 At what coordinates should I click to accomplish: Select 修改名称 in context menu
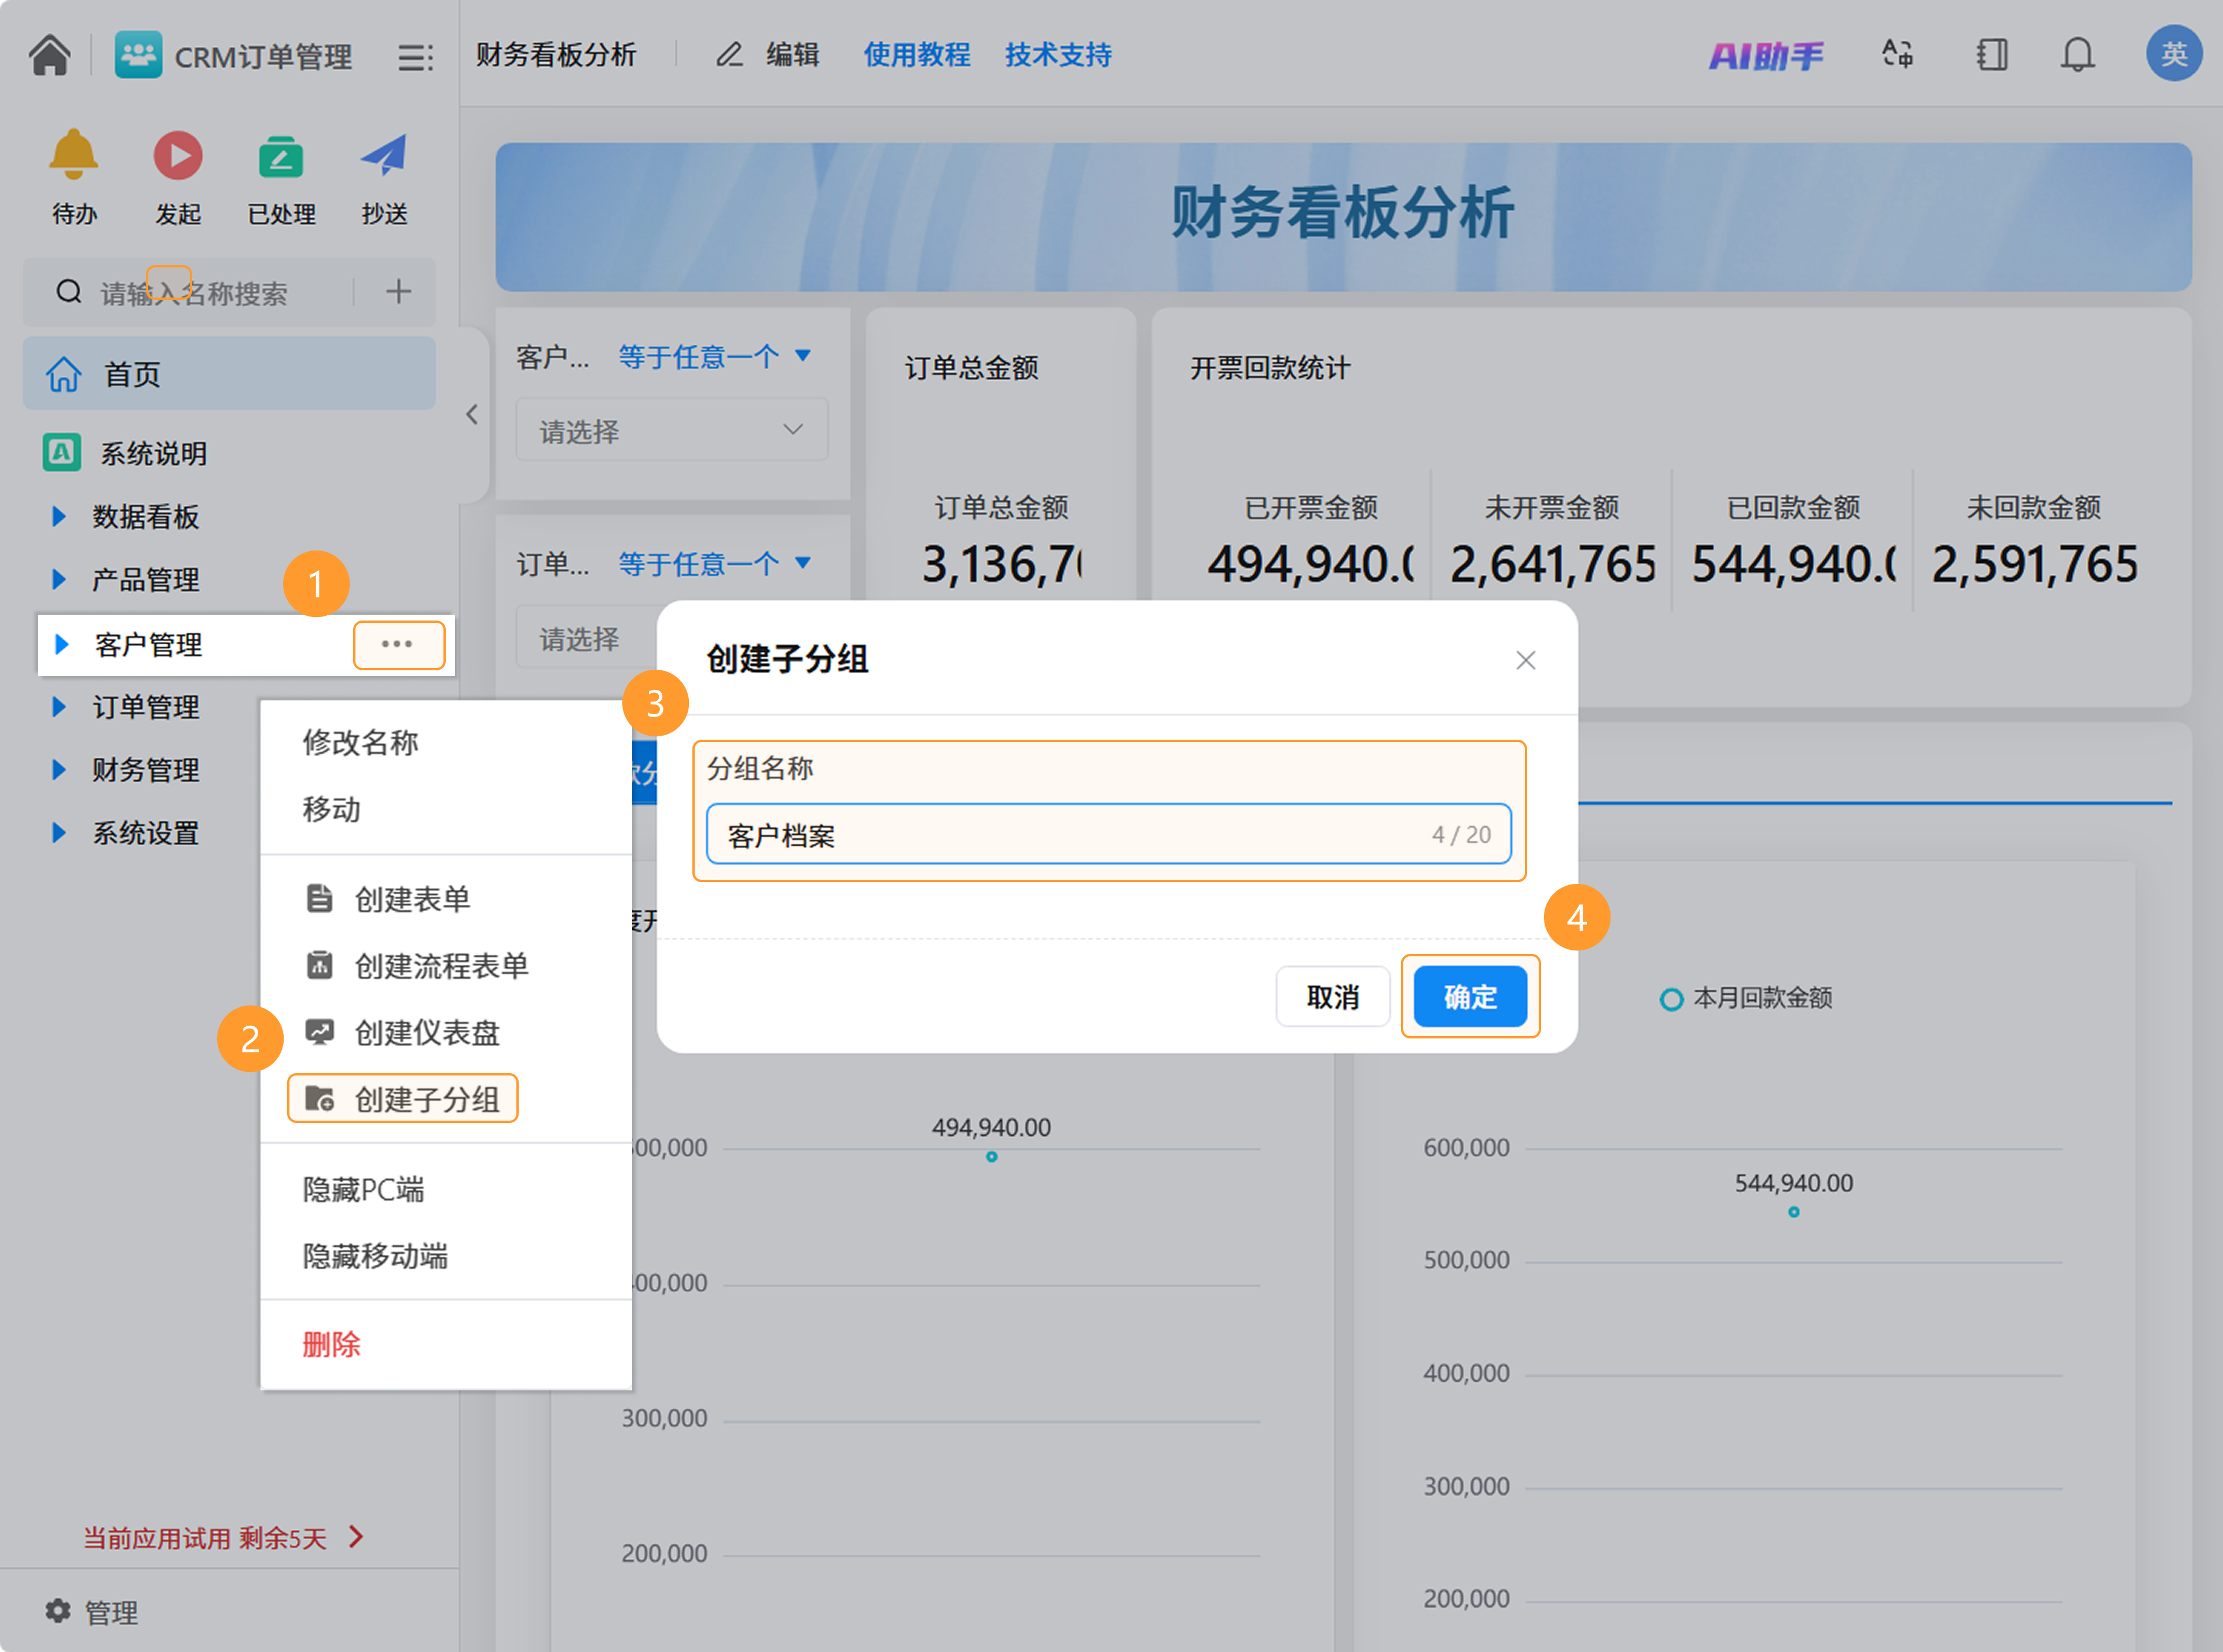360,742
